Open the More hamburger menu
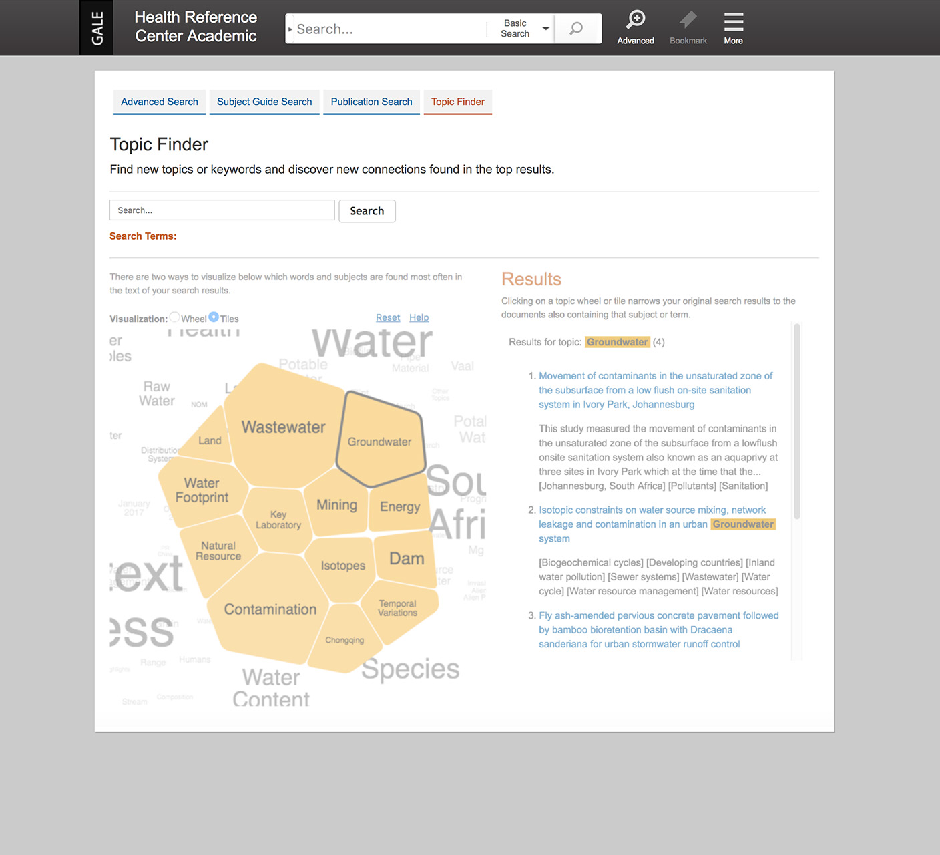 (733, 27)
